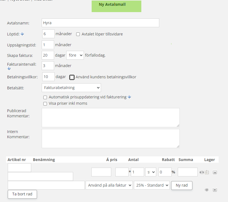Click the info icon next to Löptid
Image resolution: width=228 pixels, height=202 pixels.
click(x=23, y=34)
